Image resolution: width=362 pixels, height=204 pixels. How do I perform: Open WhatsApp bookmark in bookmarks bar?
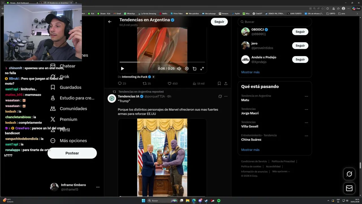tap(129, 14)
